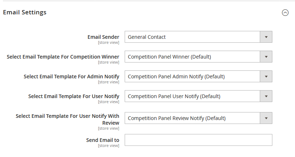The width and height of the screenshot is (295, 157).
Task: Click the Template For Admin Notify label
Action: click(x=72, y=77)
